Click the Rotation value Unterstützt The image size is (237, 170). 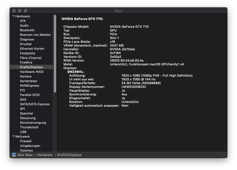point(130,102)
